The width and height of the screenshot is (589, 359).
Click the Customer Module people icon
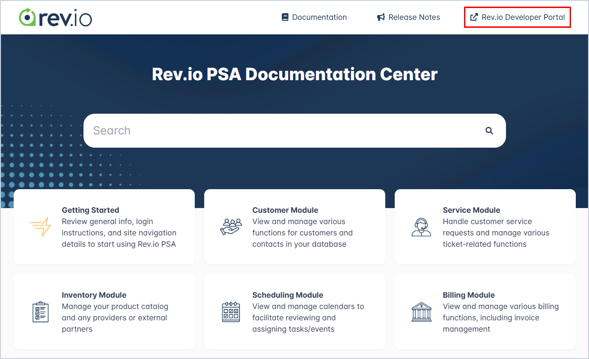pos(231,227)
